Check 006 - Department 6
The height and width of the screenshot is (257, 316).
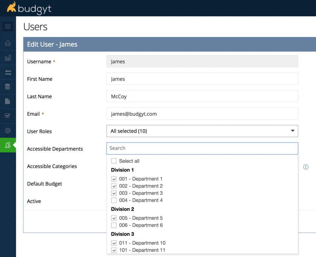pos(114,225)
